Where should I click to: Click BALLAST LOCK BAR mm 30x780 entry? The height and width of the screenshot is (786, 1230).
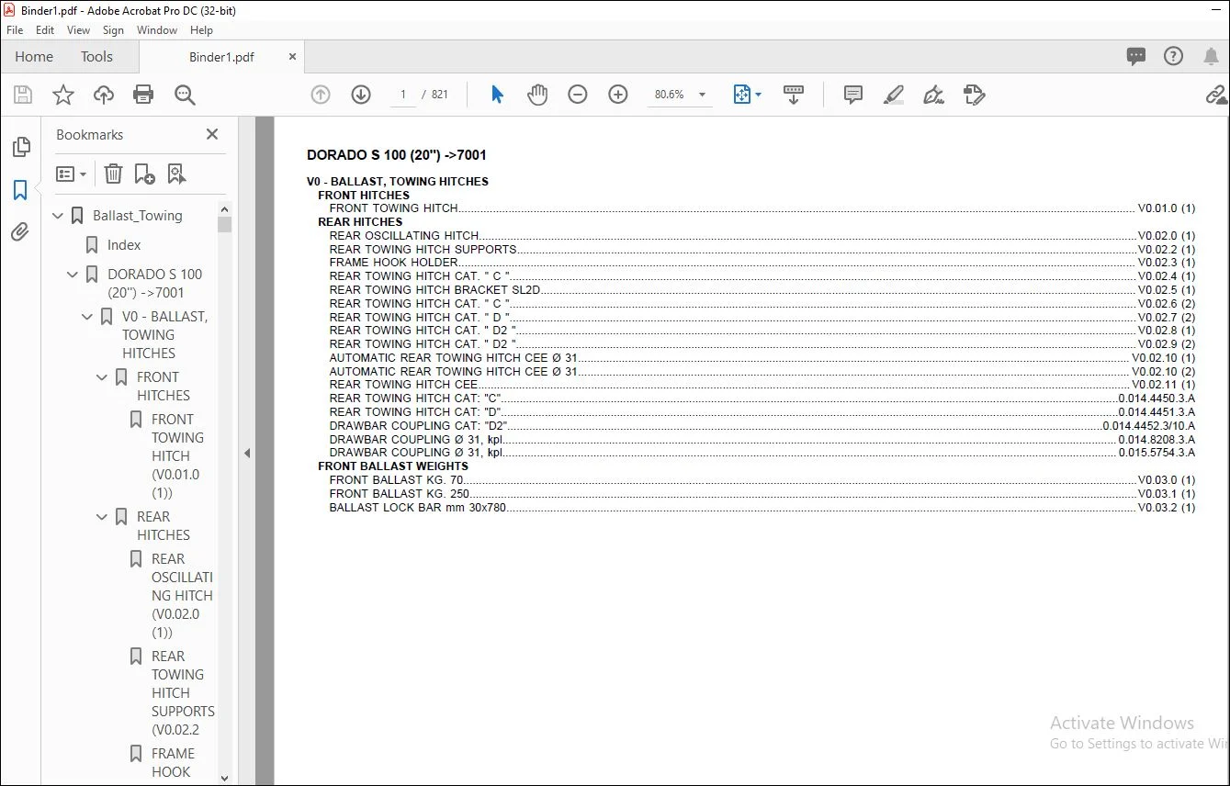coord(762,508)
